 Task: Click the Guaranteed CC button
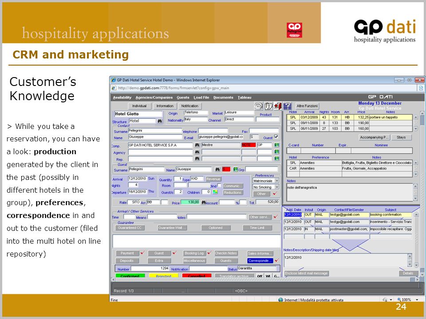pyautogui.click(x=130, y=228)
